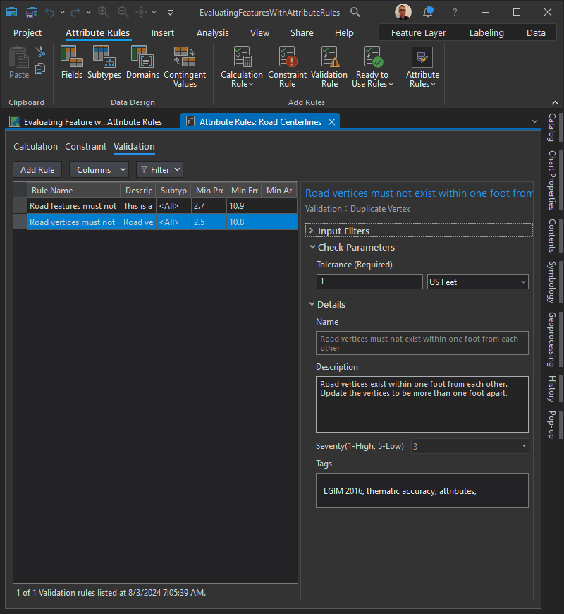Add a Constraint Rule
The width and height of the screenshot is (564, 614).
point(287,66)
